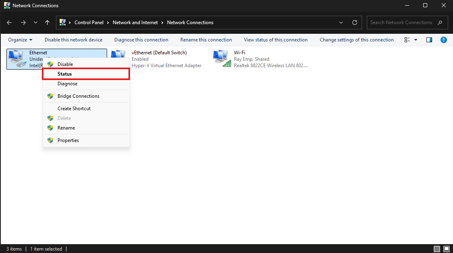This screenshot has width=453, height=253.
Task: Choose Status in the context menu
Action: pos(86,74)
